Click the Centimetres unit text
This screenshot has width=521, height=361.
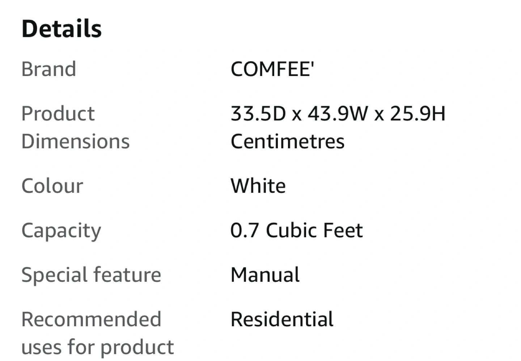(x=288, y=141)
